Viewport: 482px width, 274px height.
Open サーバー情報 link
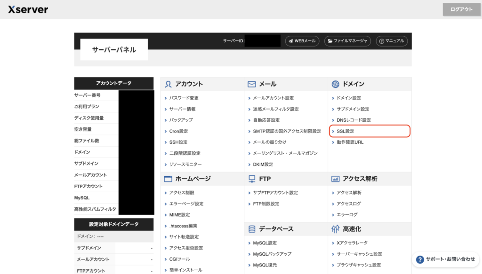coord(182,109)
